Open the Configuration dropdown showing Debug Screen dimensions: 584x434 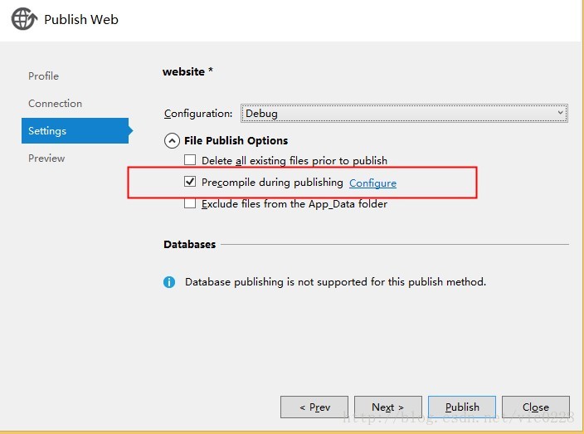404,113
